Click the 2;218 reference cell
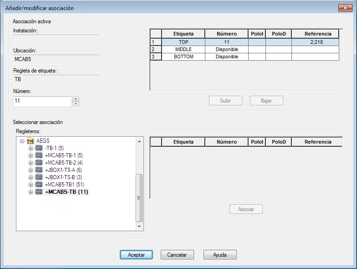Screen dimensions: 357x269 click(315, 42)
